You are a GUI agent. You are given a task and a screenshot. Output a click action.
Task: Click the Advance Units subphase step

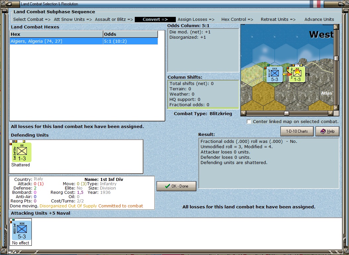point(319,19)
